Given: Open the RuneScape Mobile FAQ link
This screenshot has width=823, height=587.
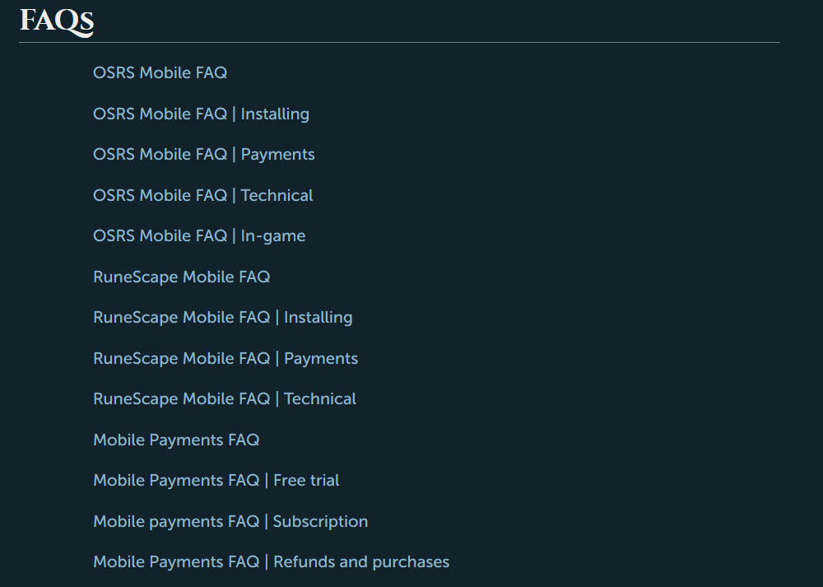Looking at the screenshot, I should (x=182, y=277).
